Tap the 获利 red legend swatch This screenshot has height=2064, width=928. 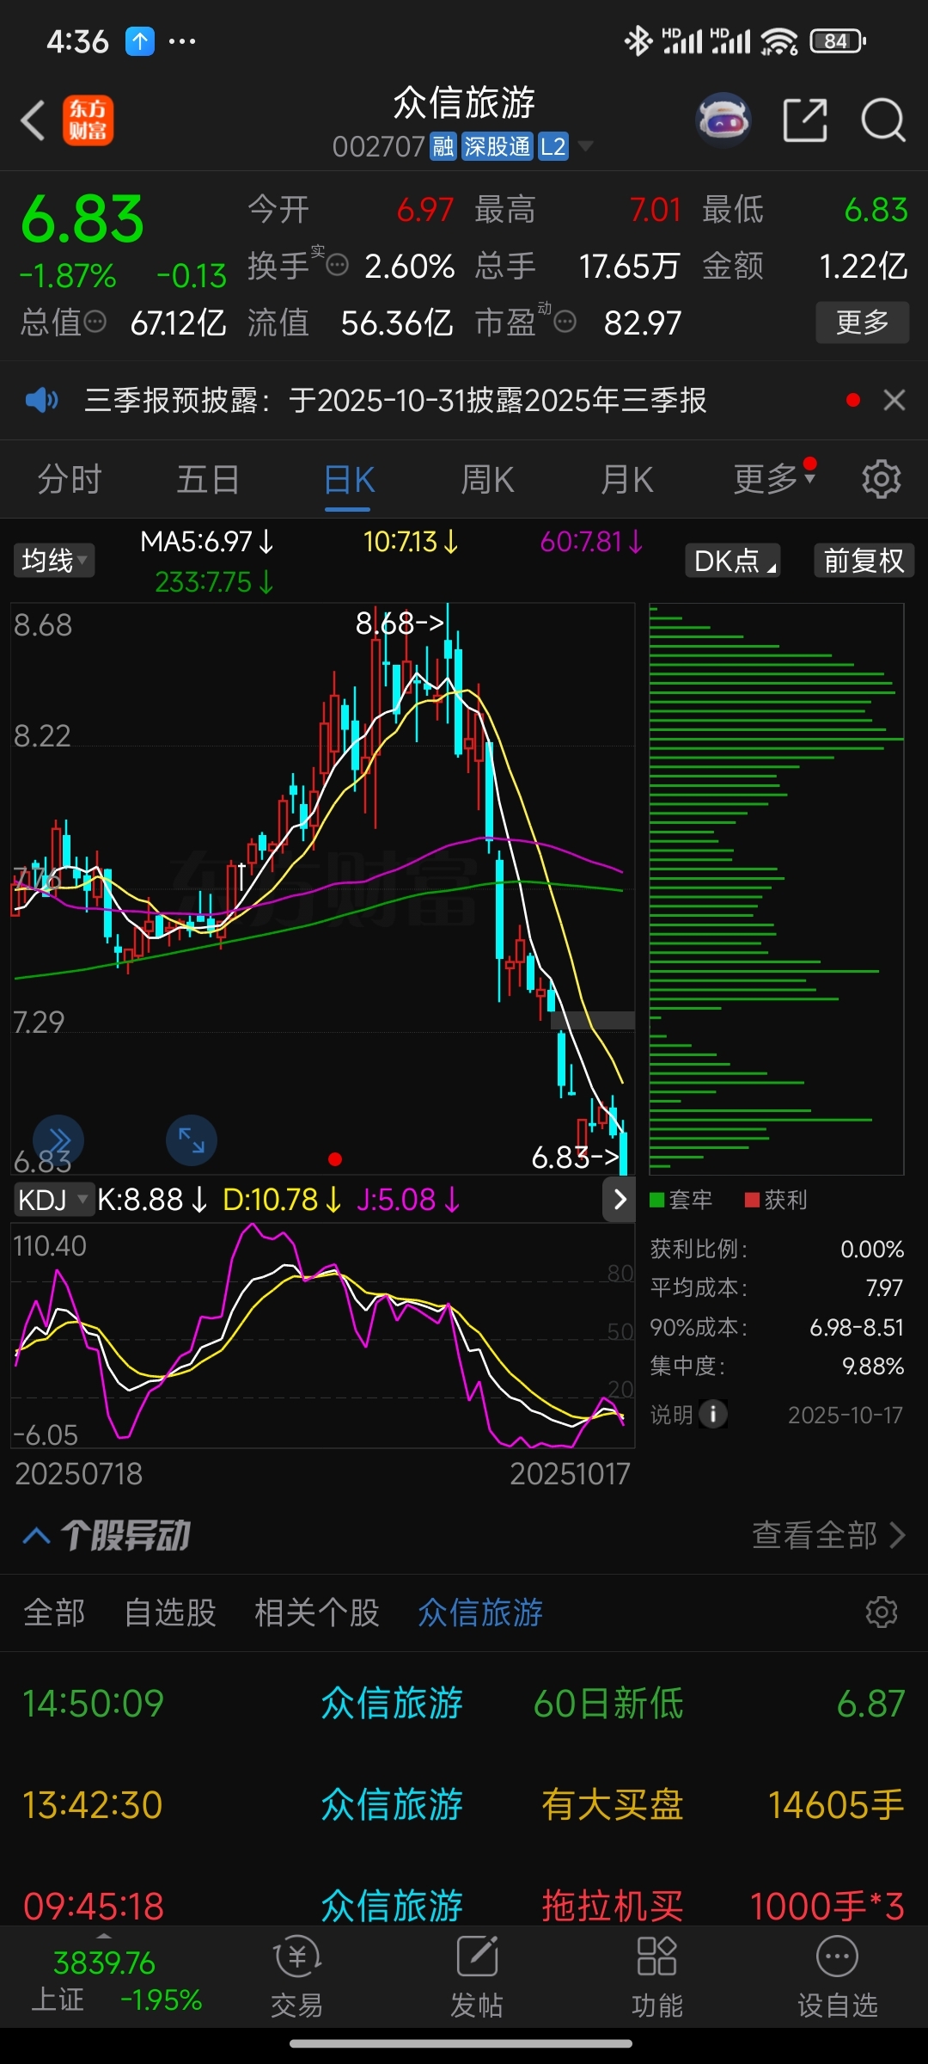click(x=753, y=1200)
